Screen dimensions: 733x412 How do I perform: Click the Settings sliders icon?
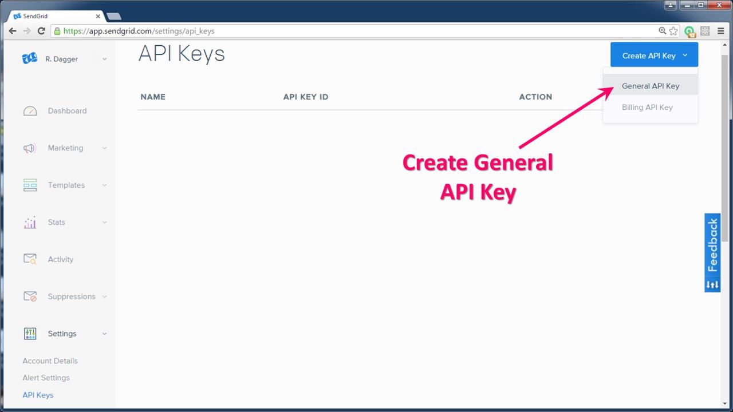[x=30, y=334]
